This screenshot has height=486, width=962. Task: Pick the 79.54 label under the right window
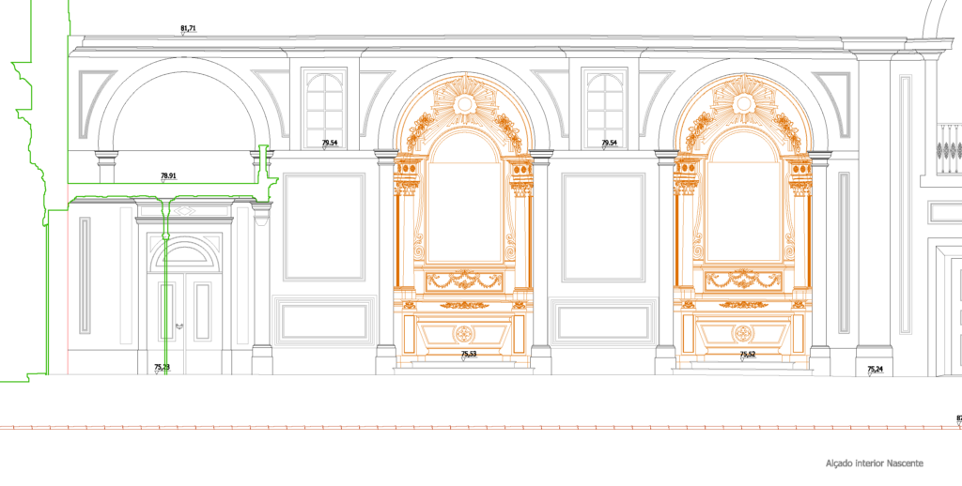(609, 144)
